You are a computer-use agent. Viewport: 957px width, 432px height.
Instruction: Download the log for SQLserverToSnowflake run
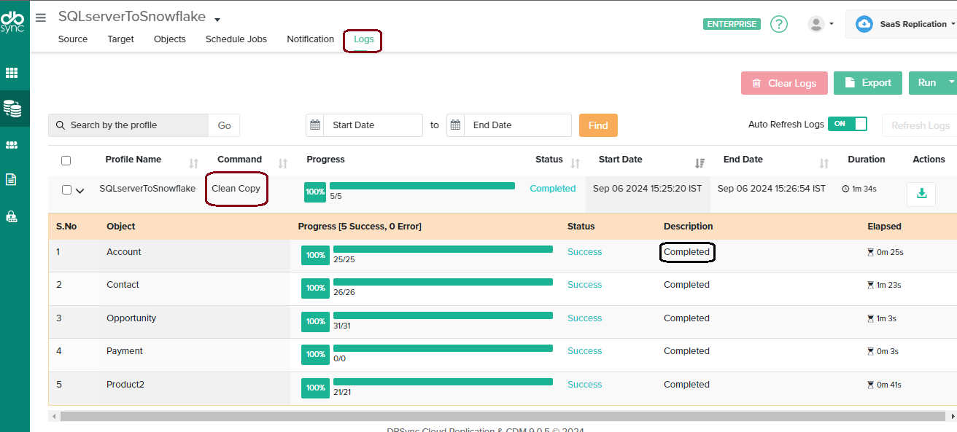pos(921,195)
